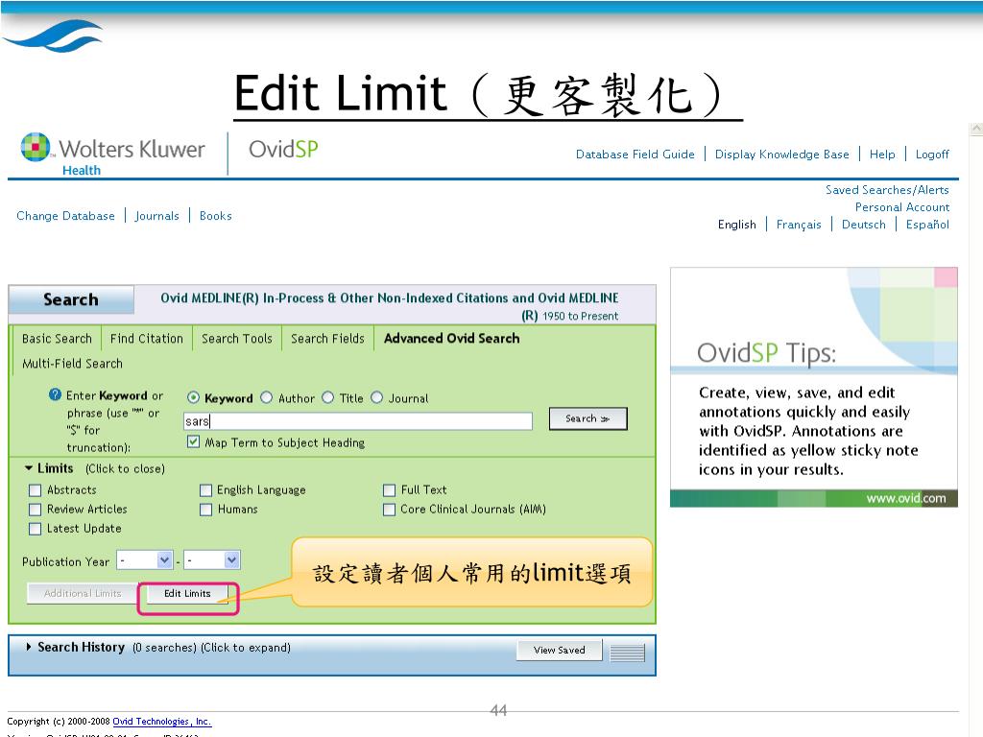Open the Display Knowledge Base link

point(781,155)
